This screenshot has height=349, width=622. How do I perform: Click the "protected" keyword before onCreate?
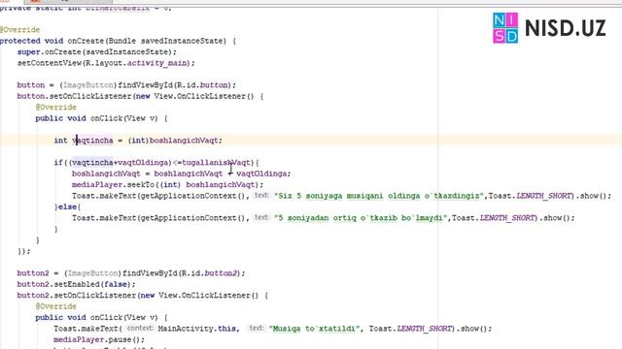(x=19, y=41)
